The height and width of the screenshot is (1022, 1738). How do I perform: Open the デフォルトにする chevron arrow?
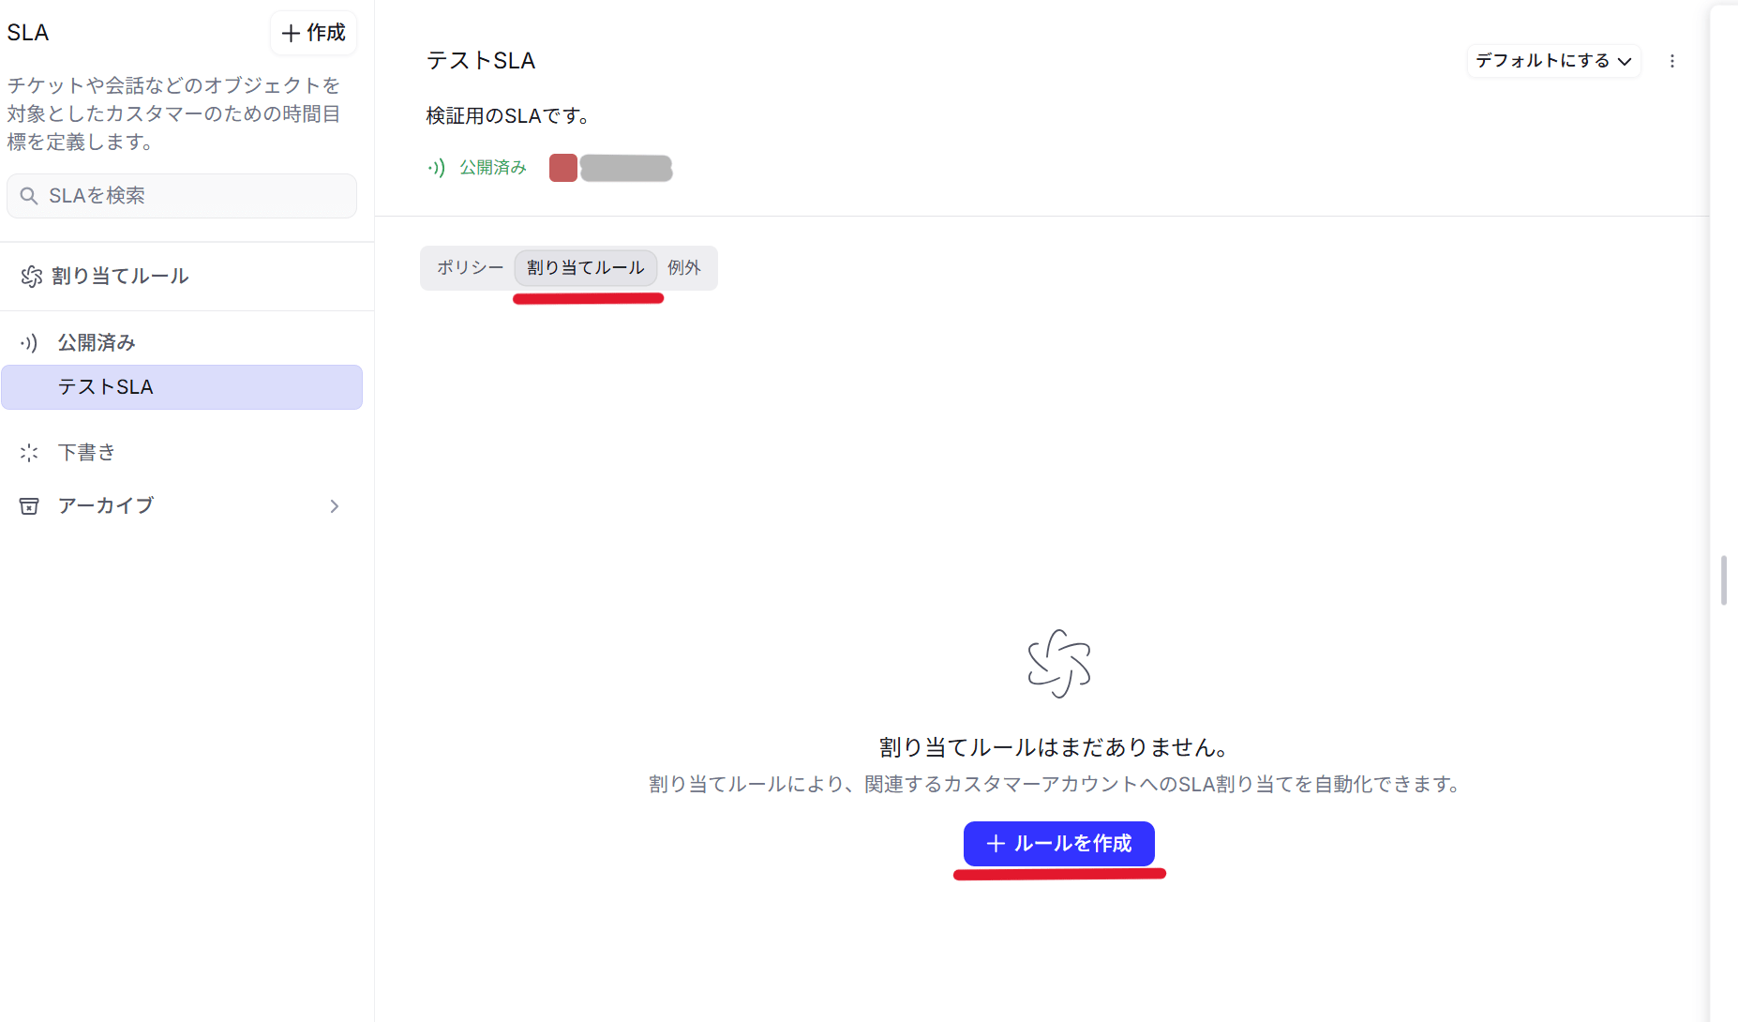pyautogui.click(x=1626, y=61)
